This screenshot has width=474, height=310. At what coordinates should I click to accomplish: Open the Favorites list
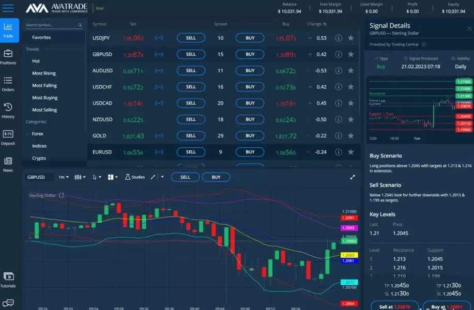pyautogui.click(x=41, y=38)
